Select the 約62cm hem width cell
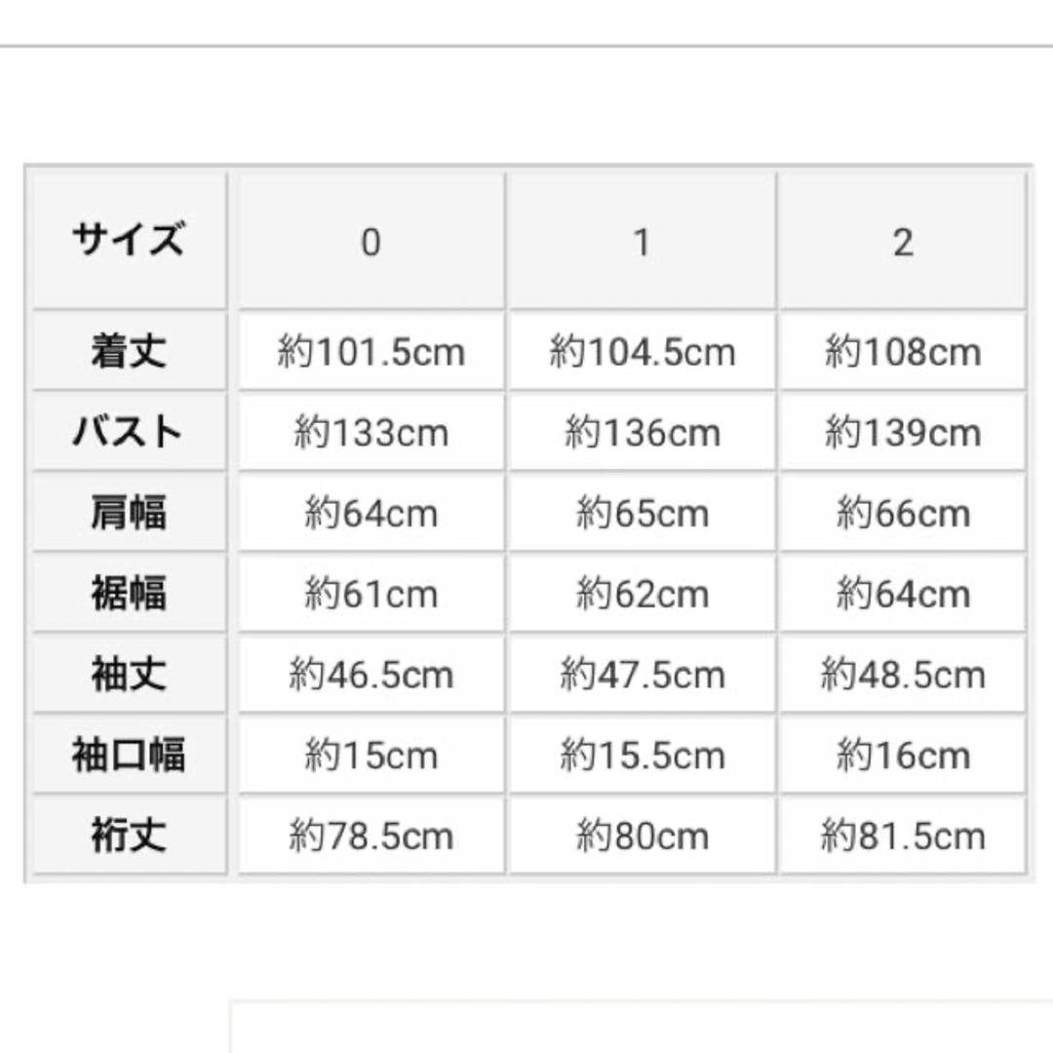Viewport: 1053px width, 1053px height. point(642,594)
